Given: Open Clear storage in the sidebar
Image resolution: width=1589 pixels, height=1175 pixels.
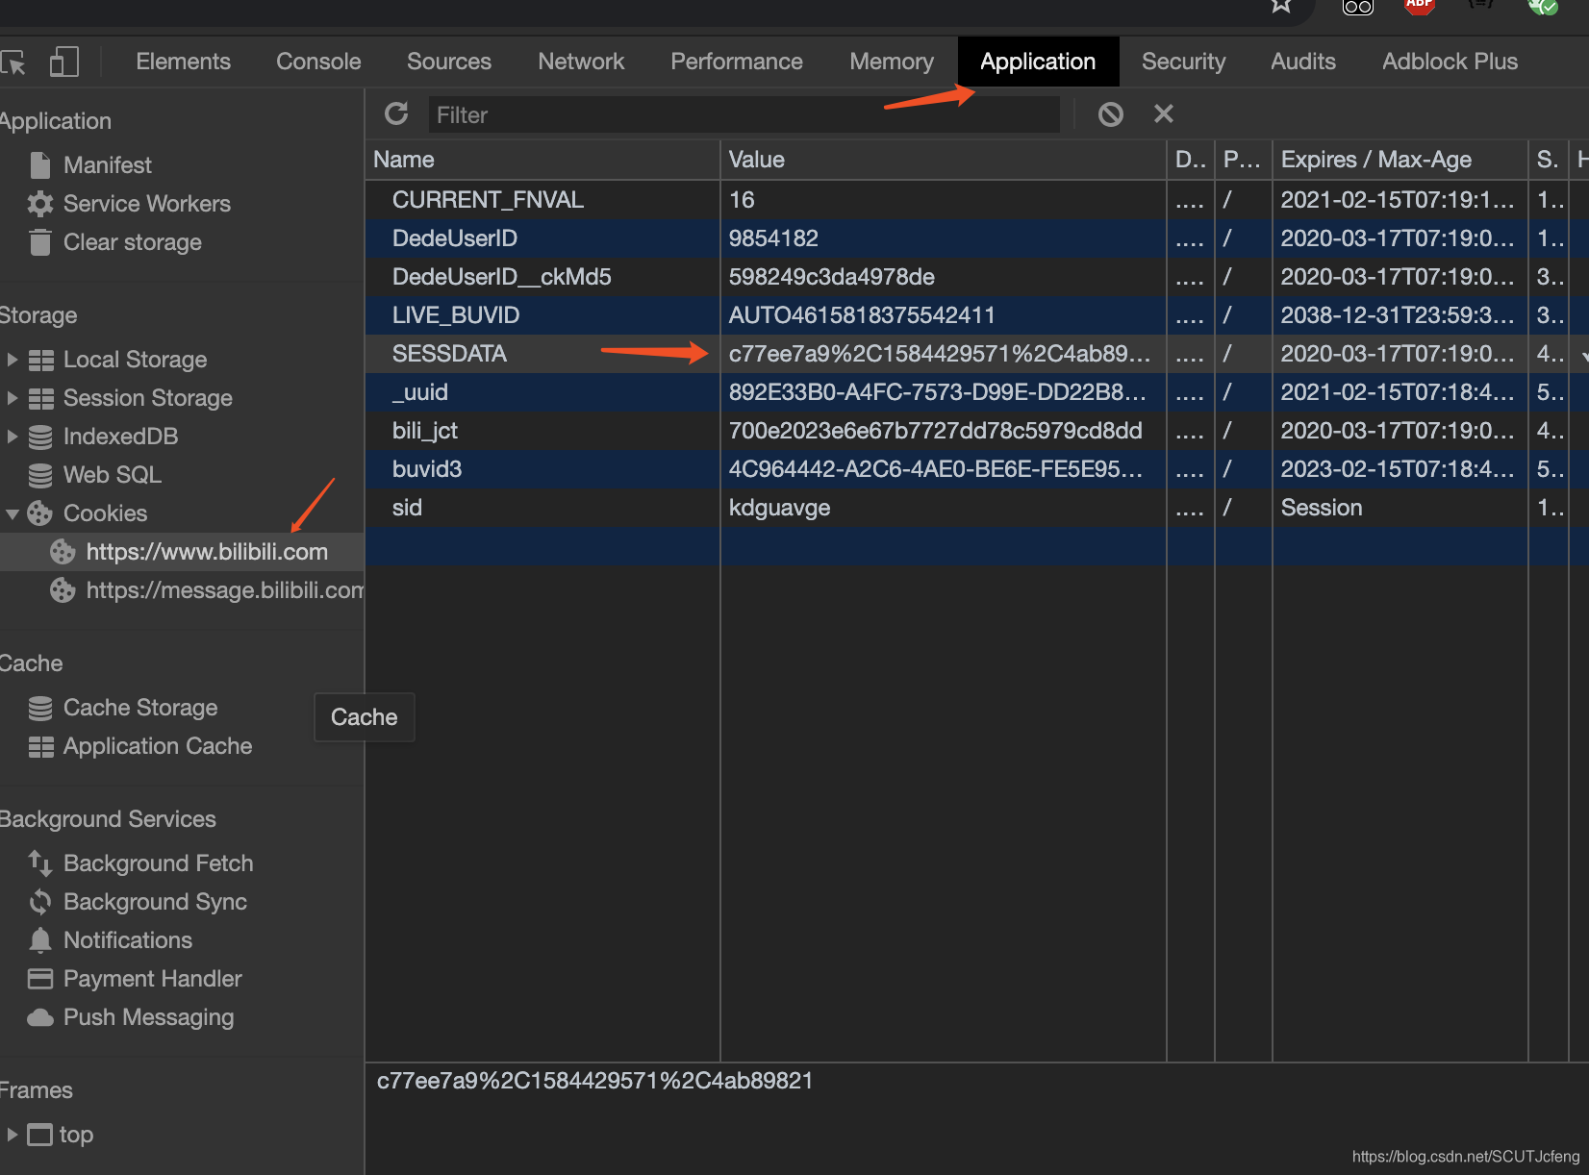Looking at the screenshot, I should [133, 242].
